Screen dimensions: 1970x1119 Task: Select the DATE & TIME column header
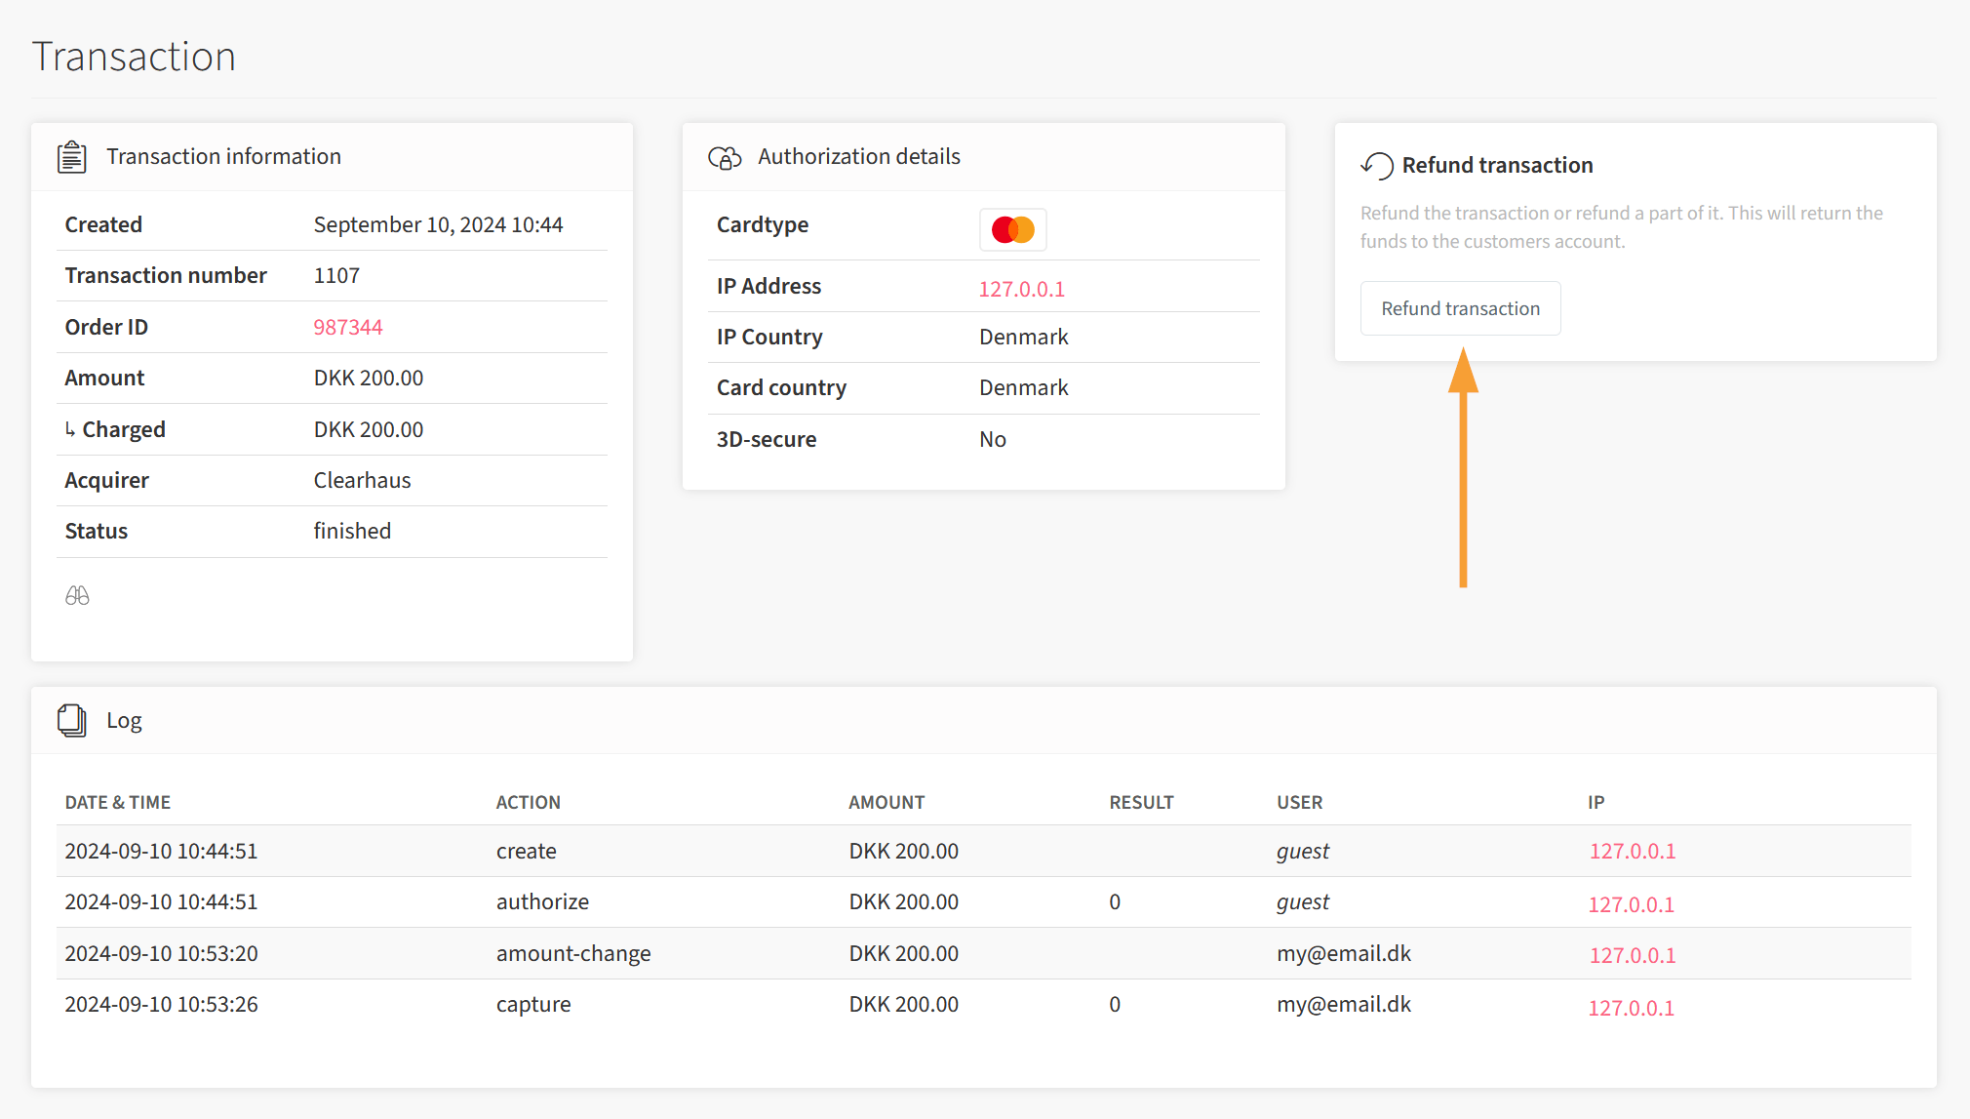117,802
